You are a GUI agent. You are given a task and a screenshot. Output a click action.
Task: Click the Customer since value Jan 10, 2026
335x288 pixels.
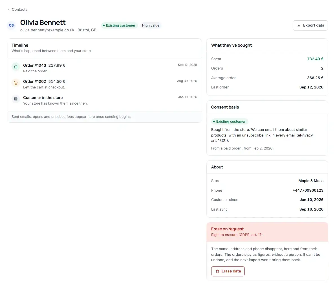coord(312,200)
